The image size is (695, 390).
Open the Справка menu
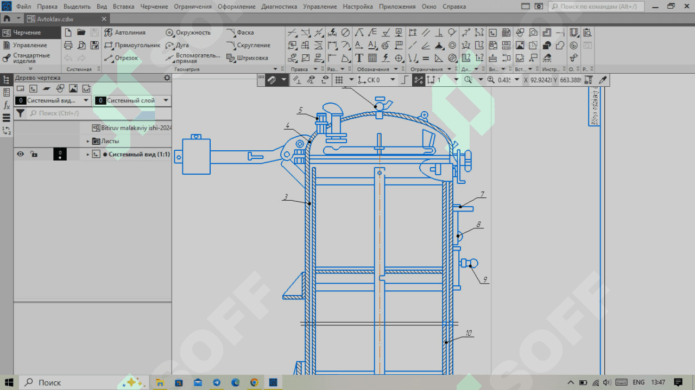click(x=454, y=7)
